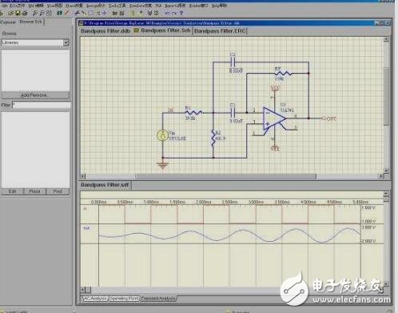Click the schematic horizontal scrollbar thumb

[226, 176]
